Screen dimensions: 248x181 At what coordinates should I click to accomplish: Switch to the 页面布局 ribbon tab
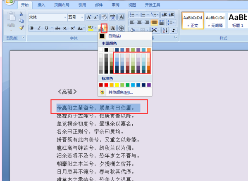pyautogui.click(x=62, y=5)
